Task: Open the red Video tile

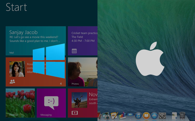Action: [x=83, y=103]
